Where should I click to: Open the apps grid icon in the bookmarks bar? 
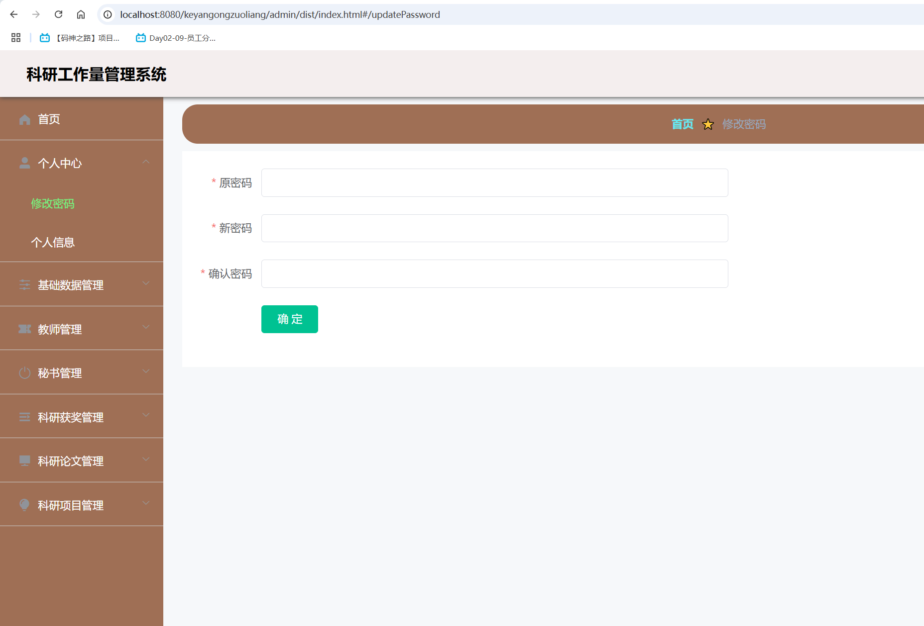[16, 38]
